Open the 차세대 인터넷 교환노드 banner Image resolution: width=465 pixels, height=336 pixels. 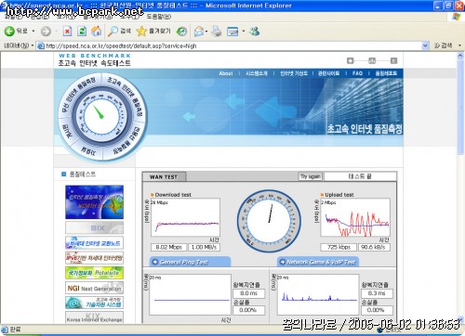[94, 243]
